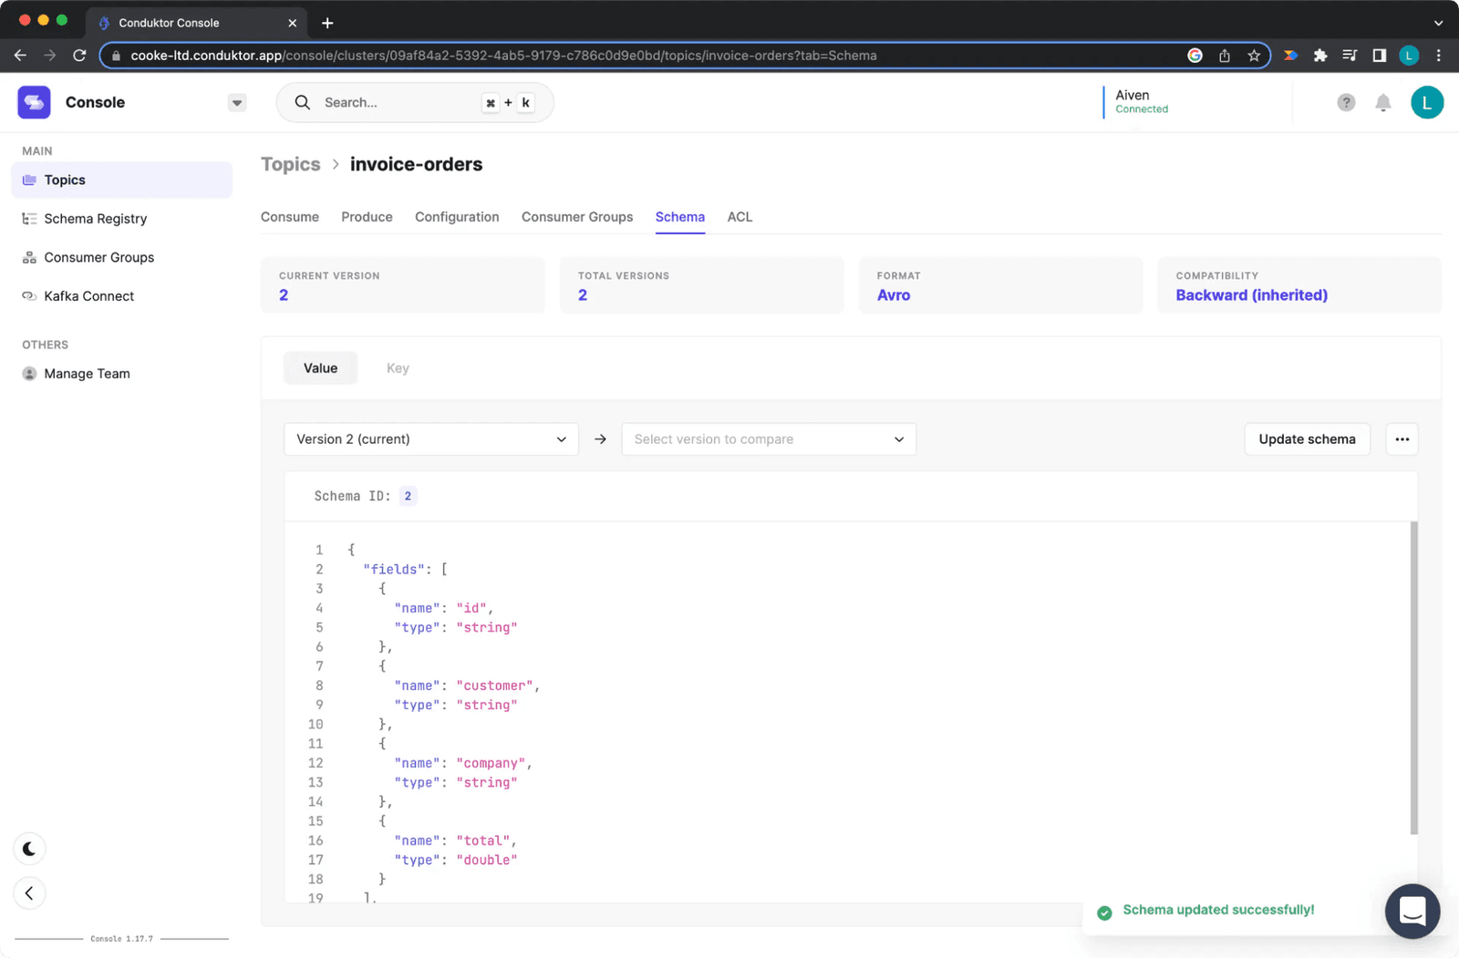1459x958 pixels.
Task: Open the more options ellipsis button
Action: (x=1402, y=439)
